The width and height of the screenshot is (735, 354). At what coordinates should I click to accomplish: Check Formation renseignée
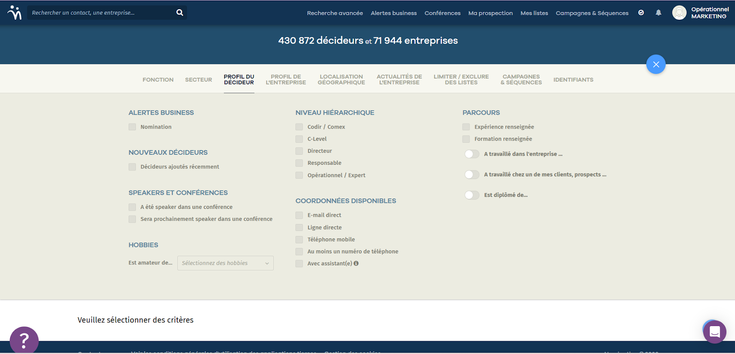point(466,139)
